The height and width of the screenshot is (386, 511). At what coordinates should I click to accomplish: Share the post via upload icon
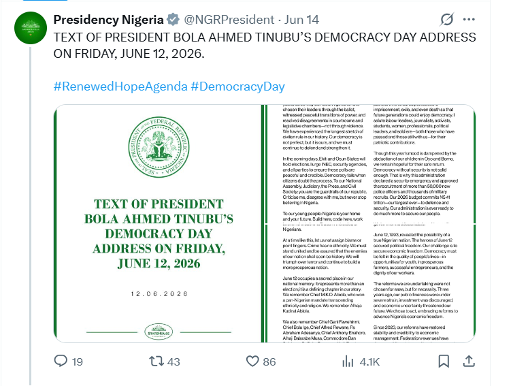(469, 361)
